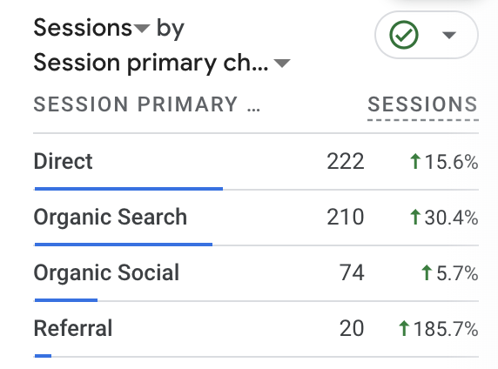Click the SESSION PRIMARY column header
This screenshot has width=498, height=369.
[x=147, y=104]
